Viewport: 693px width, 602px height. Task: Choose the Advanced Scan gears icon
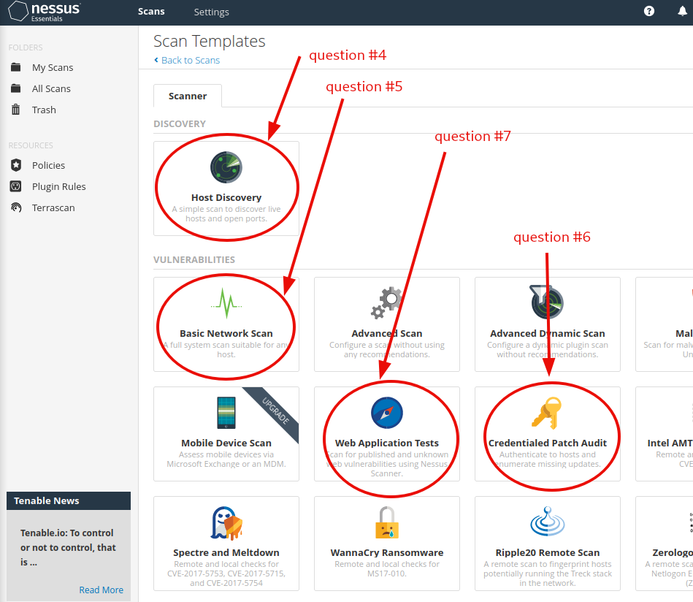pyautogui.click(x=386, y=302)
